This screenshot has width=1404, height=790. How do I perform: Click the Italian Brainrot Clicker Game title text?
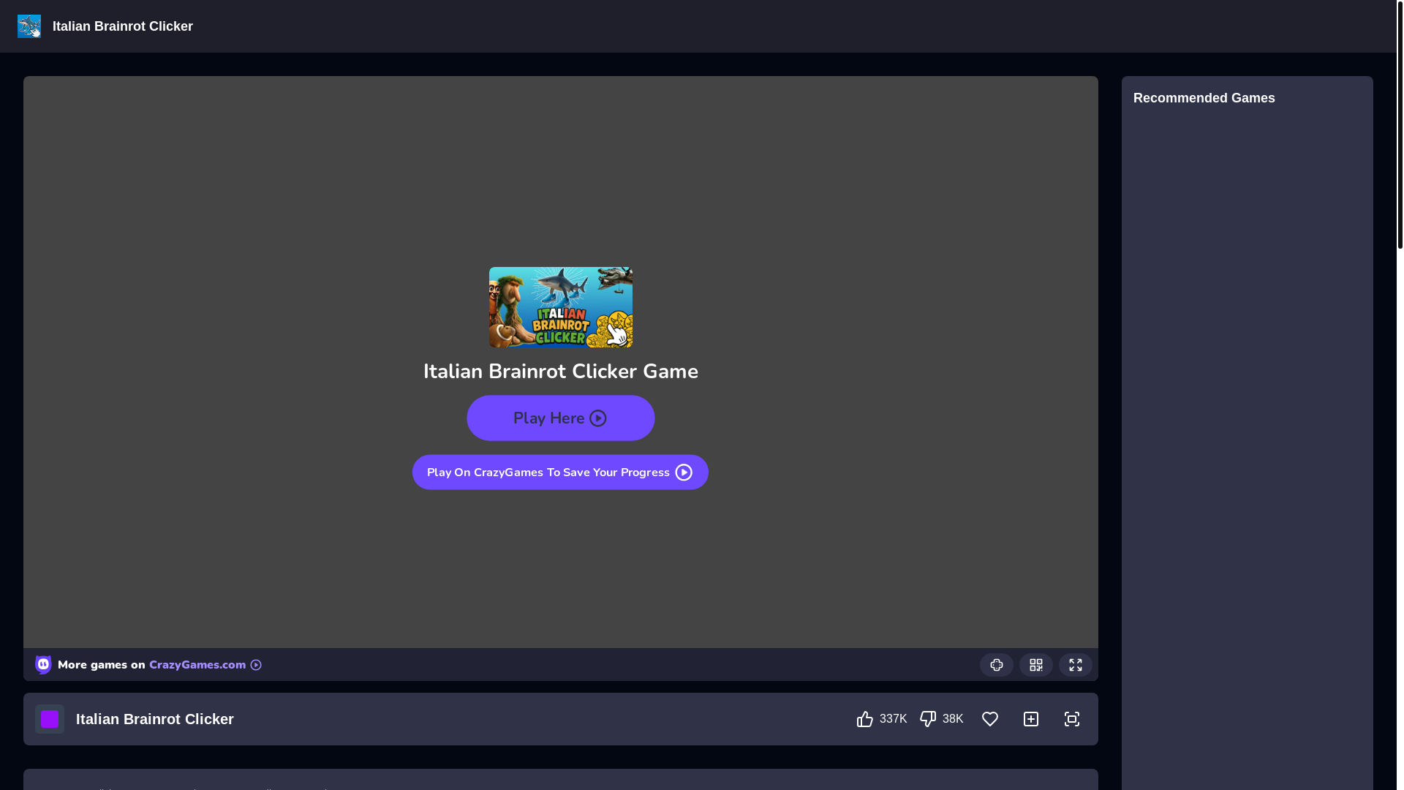(x=561, y=372)
